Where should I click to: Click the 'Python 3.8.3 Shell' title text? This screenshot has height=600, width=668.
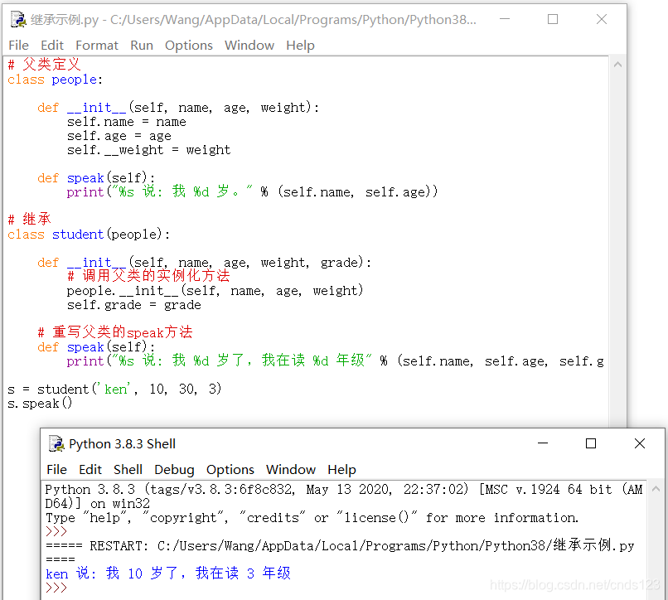[x=123, y=443]
